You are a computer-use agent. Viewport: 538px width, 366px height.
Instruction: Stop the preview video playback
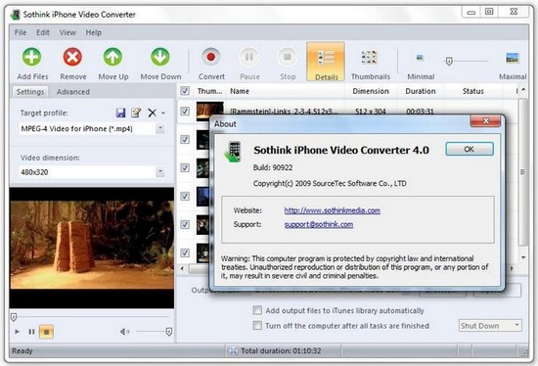point(46,332)
